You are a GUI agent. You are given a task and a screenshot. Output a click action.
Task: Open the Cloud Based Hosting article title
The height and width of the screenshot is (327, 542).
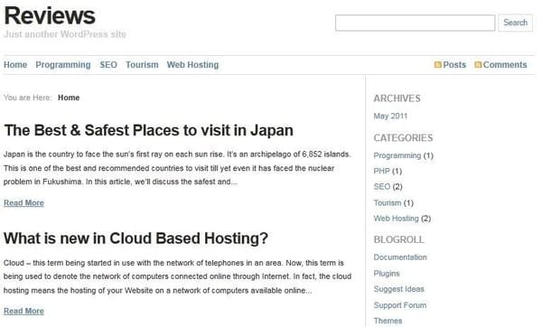click(135, 238)
